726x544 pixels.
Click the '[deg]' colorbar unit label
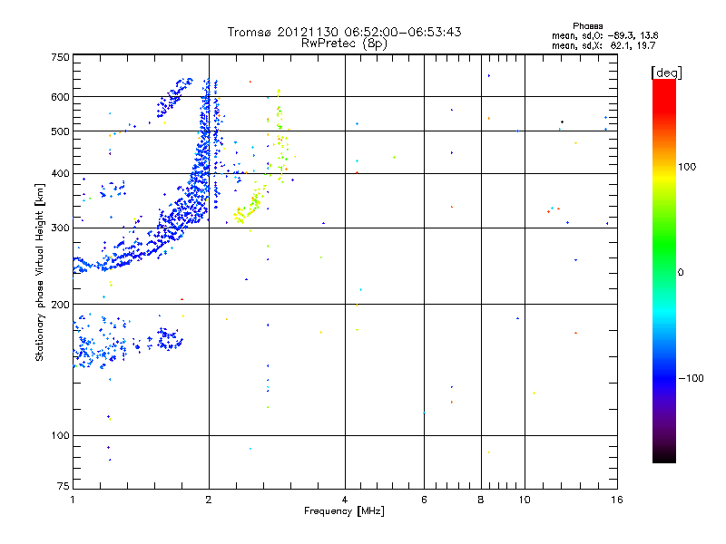click(666, 73)
